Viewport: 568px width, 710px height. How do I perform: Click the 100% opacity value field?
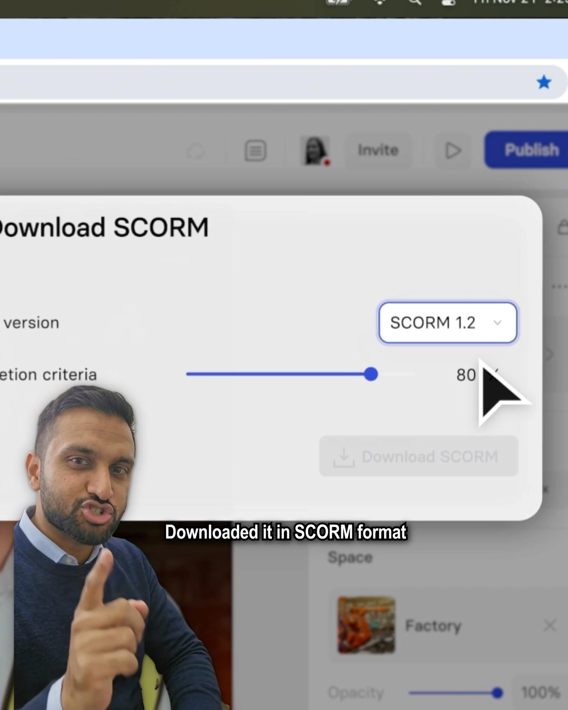point(540,693)
